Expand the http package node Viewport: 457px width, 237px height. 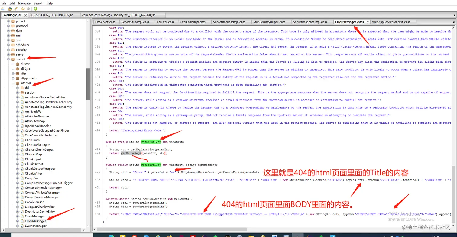tap(13, 73)
